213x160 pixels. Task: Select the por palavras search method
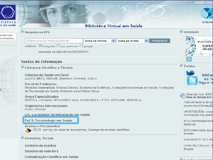[59, 46]
